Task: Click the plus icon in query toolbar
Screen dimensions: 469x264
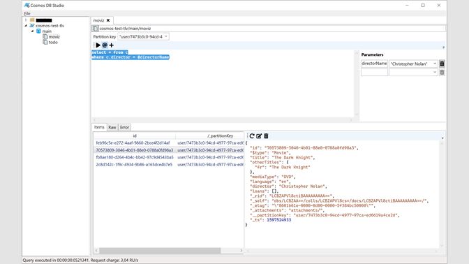Action: pos(111,45)
